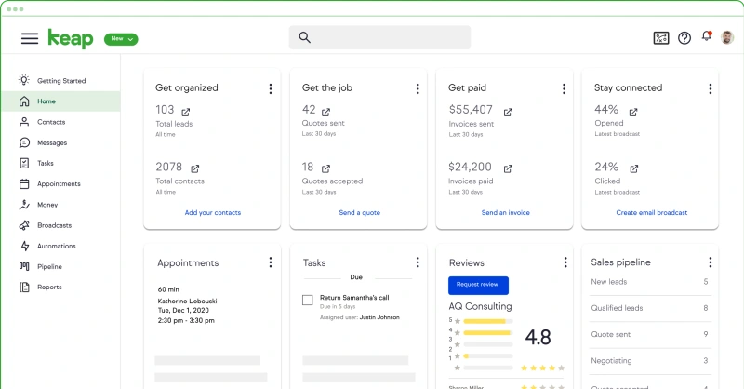This screenshot has height=389, width=744.
Task: Click the Request review button
Action: tap(478, 286)
